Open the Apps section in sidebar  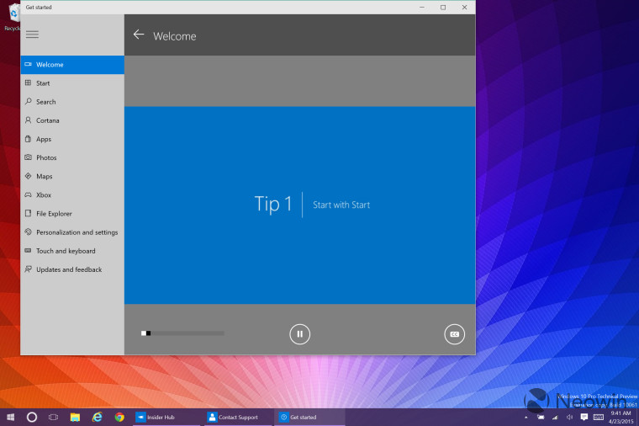tap(72, 139)
